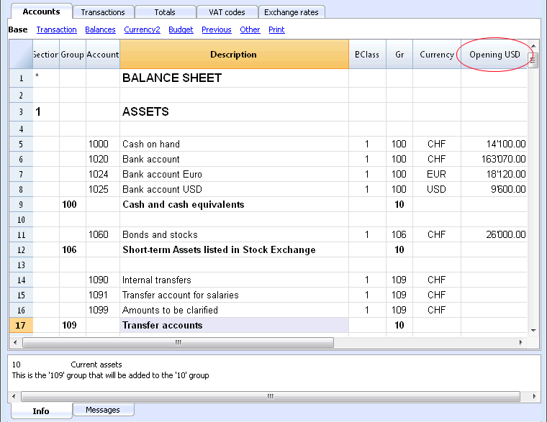Select the Base view label

[x=18, y=29]
